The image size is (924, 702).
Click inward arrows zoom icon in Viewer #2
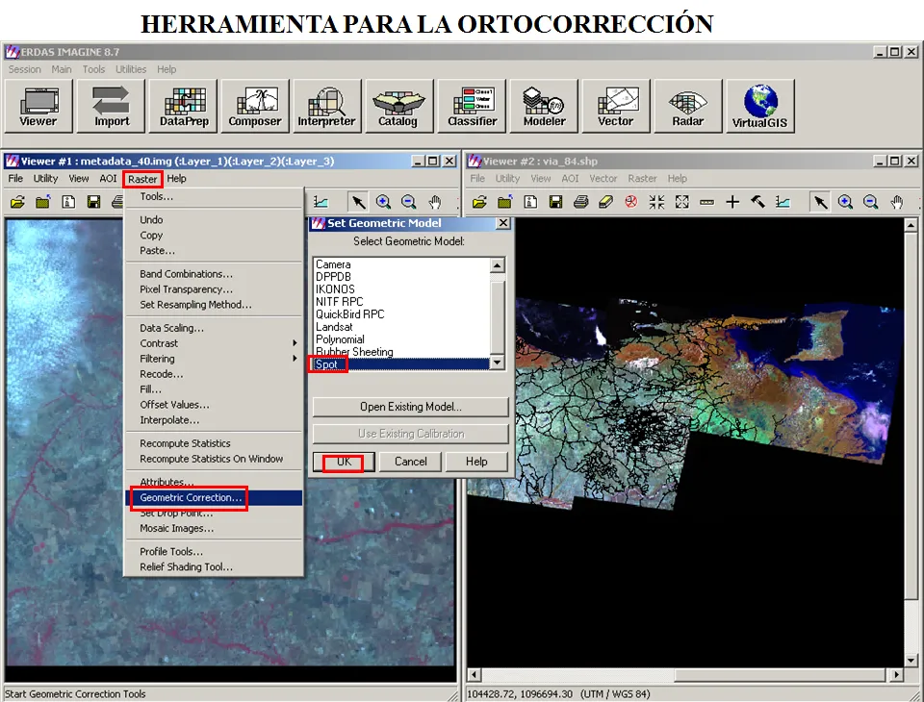[656, 202]
